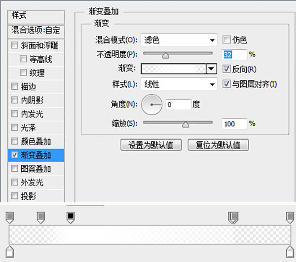
Task: Enable the 等高线 checkbox
Action: tap(23, 59)
